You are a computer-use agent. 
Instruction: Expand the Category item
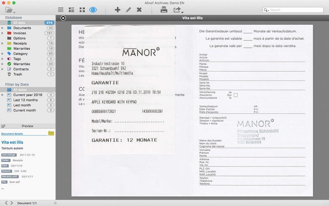[x=2, y=54]
